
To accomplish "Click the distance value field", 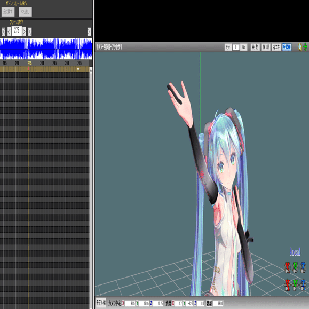I will click(x=218, y=304).
